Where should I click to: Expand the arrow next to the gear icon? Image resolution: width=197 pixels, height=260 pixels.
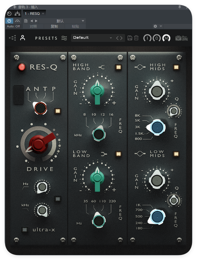161,26
